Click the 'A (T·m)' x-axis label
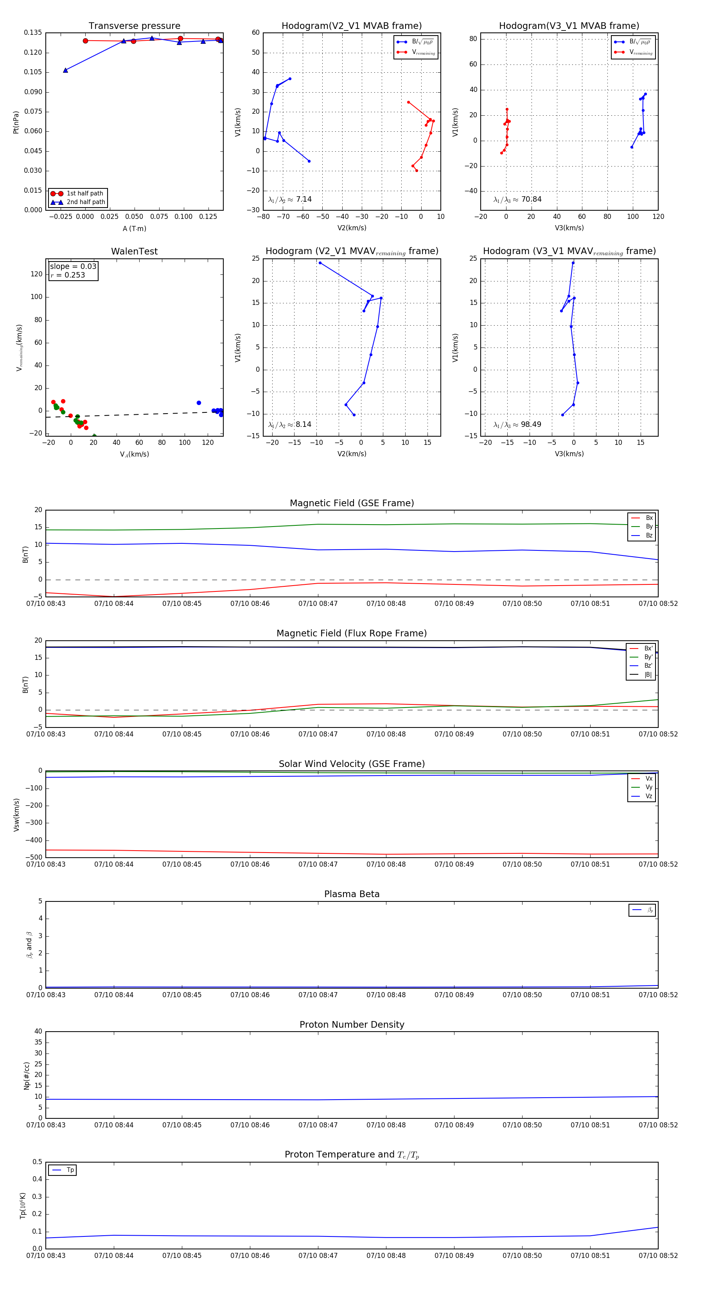704x1290 pixels. [x=134, y=228]
